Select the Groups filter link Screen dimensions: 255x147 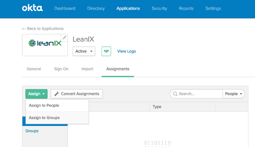[32, 131]
